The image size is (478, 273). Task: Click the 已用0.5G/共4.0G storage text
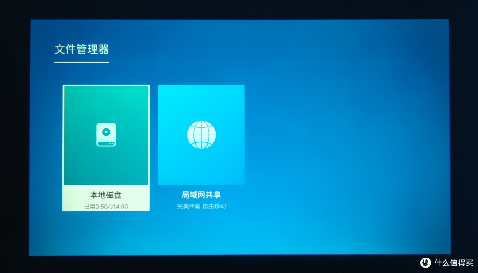pos(106,207)
